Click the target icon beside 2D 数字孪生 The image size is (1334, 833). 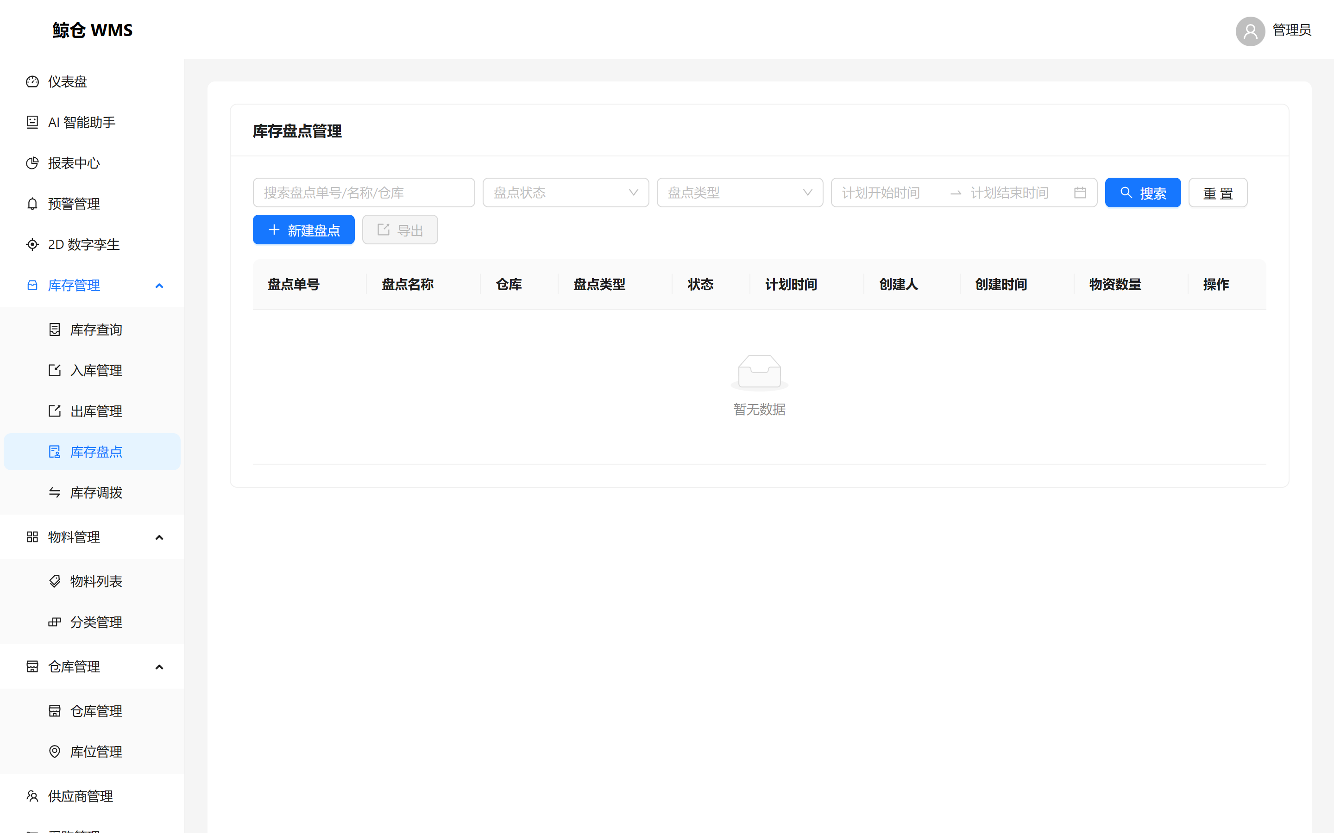pyautogui.click(x=32, y=245)
